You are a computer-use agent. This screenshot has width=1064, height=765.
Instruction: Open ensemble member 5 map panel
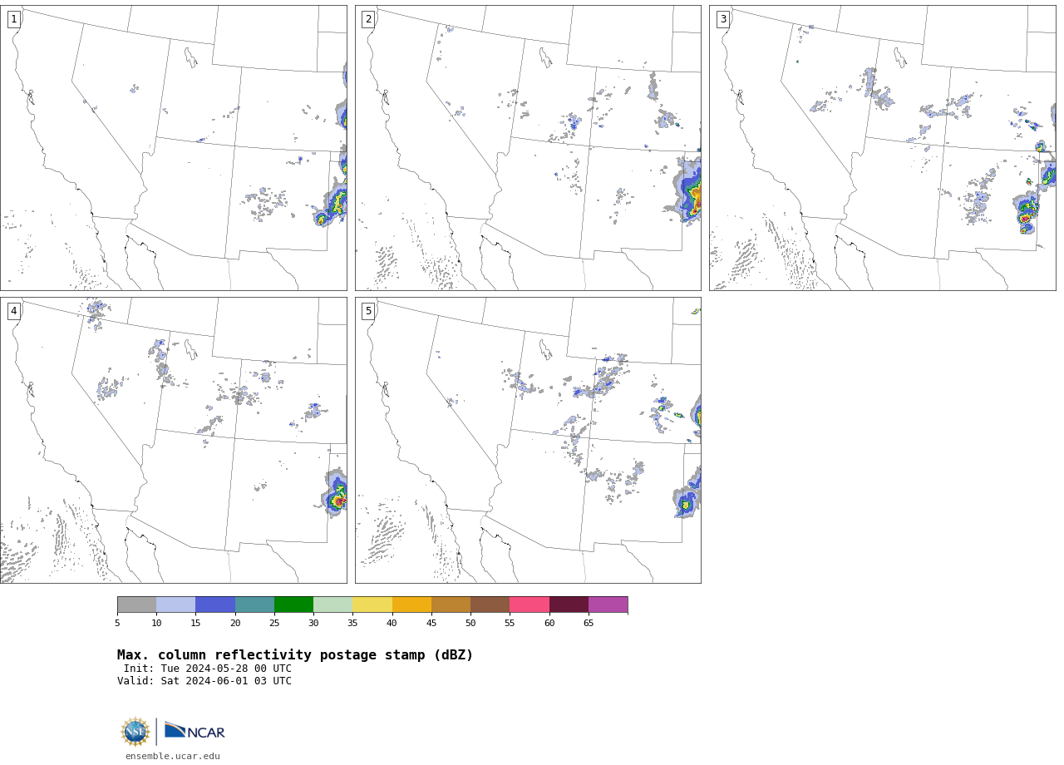528,441
